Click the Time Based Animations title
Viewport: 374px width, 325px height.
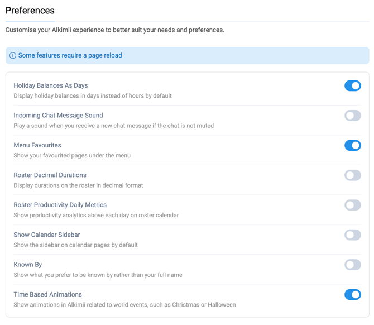[47, 294]
